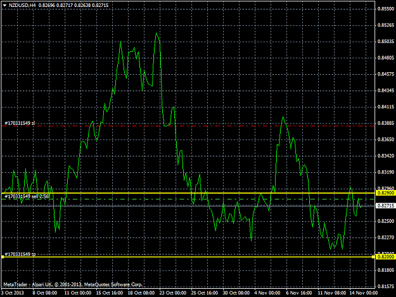Click the 8 Oct 08:00 time label
396x297 pixels.
[x=45, y=293]
